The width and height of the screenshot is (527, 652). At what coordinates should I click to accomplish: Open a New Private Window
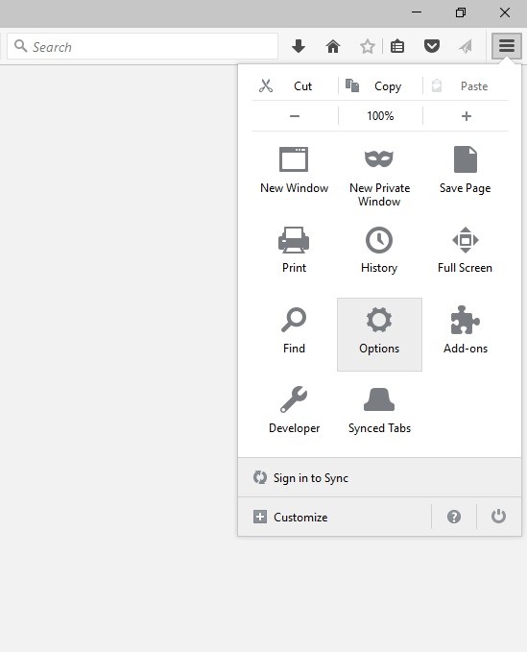(379, 177)
